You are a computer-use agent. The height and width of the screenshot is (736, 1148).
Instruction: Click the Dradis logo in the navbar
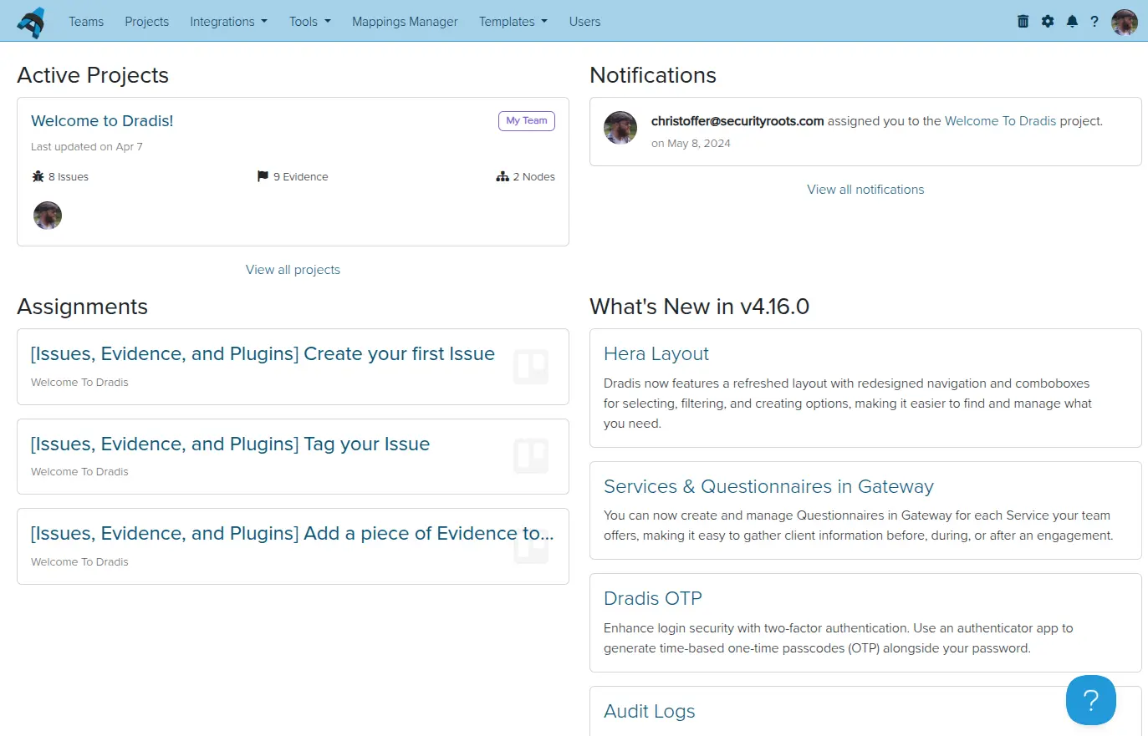click(31, 22)
